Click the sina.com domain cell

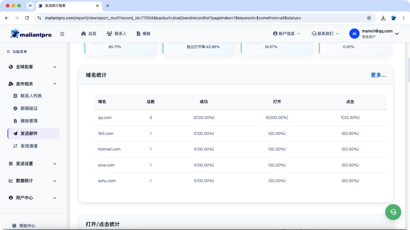click(x=106, y=165)
